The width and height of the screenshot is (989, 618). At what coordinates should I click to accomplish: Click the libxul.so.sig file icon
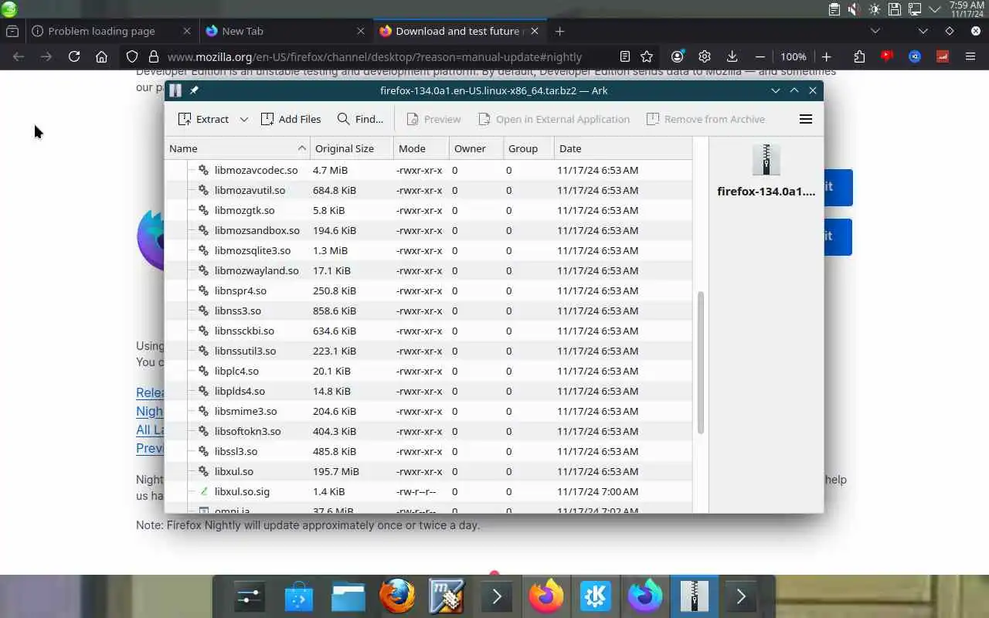coord(204,491)
